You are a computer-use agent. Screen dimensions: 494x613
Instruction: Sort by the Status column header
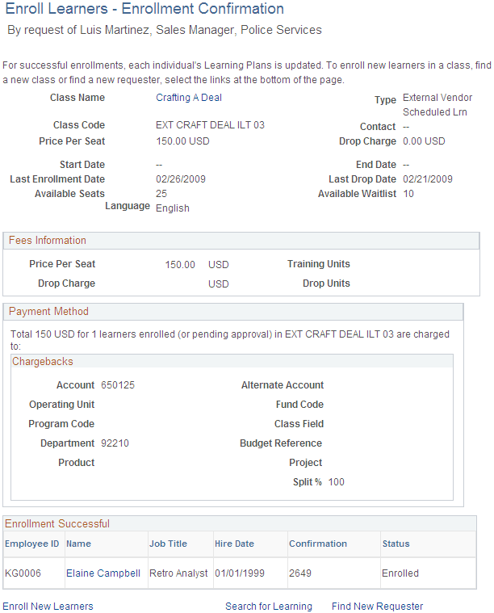pos(396,544)
